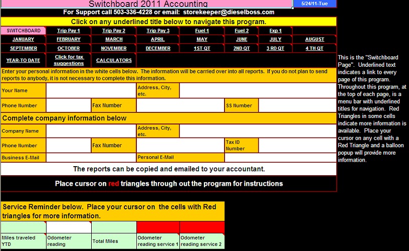The width and height of the screenshot is (409, 251).
Task: Select the red cell above 'Odometer reading service 1'
Action: coord(158,227)
